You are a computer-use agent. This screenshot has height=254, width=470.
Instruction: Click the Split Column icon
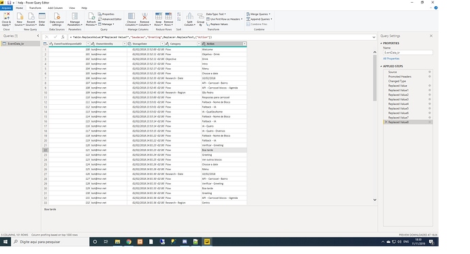(189, 20)
